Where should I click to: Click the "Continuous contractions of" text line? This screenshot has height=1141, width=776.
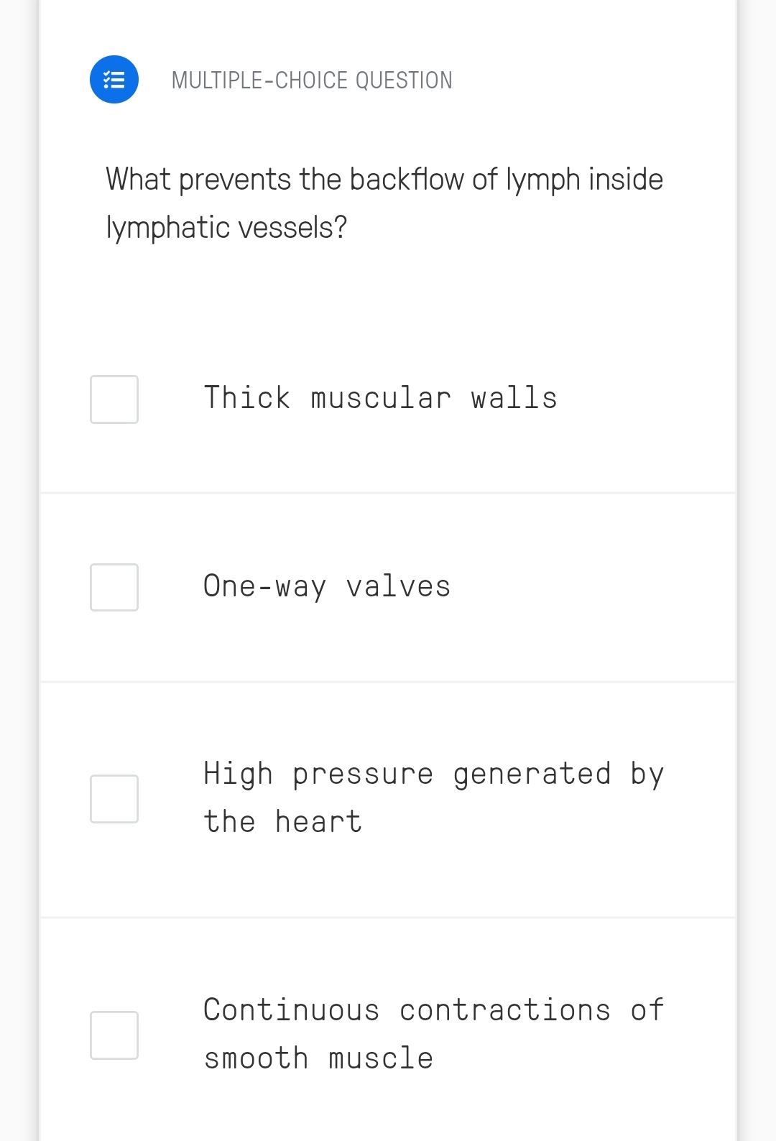pos(433,1010)
